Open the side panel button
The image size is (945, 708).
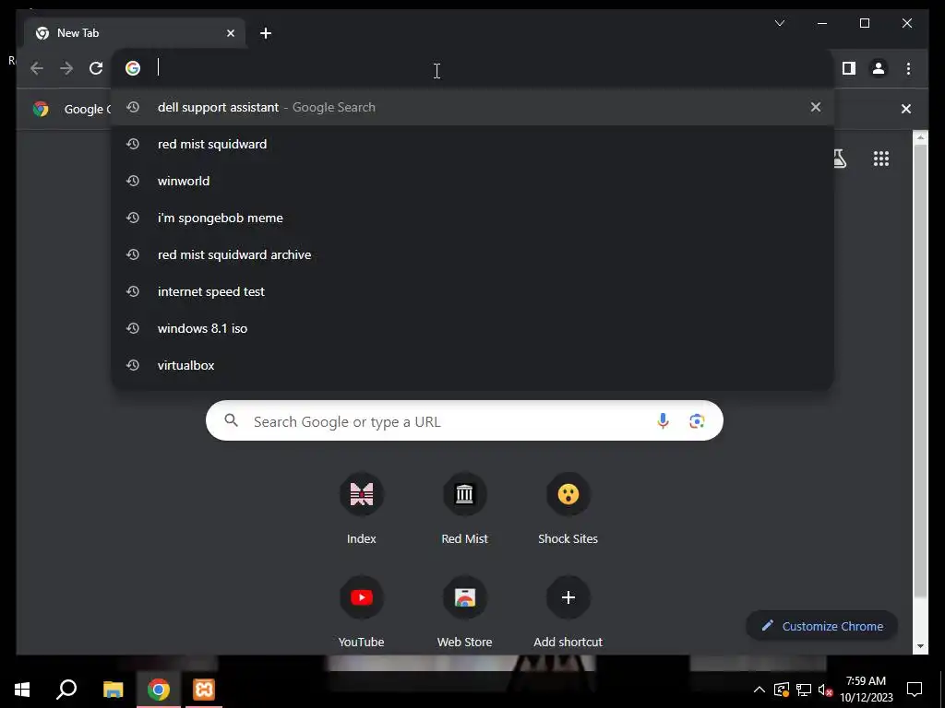point(849,68)
